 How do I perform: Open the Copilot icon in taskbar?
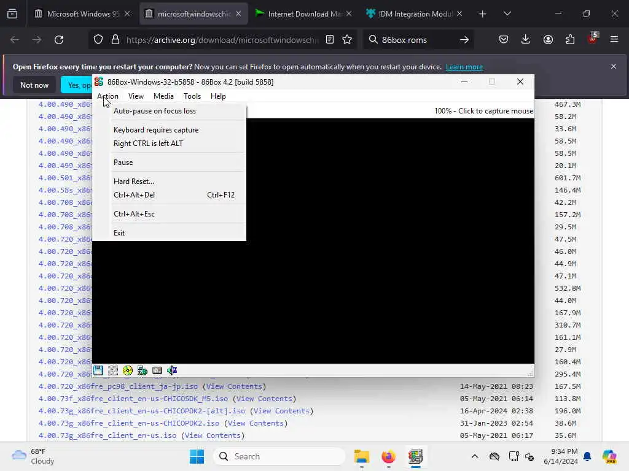point(609,456)
